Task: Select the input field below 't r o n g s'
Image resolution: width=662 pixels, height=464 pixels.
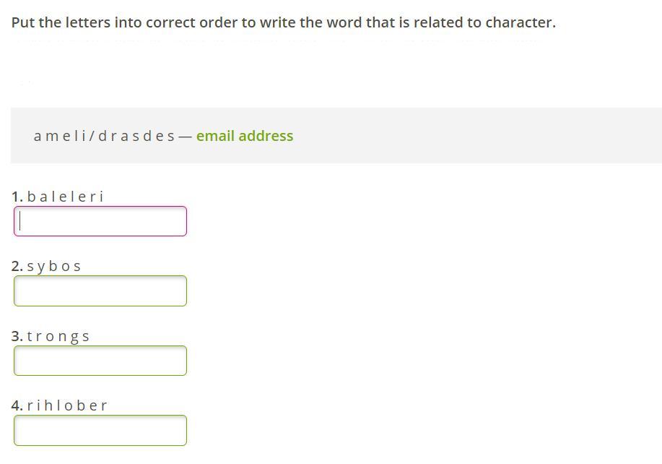Action: 100,361
